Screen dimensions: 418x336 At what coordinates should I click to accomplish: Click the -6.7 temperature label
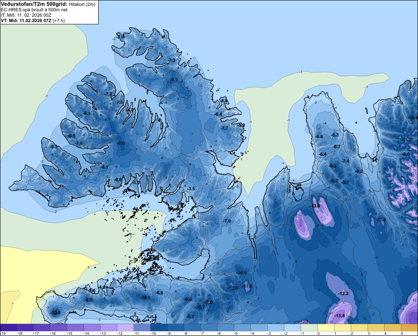click(336, 147)
